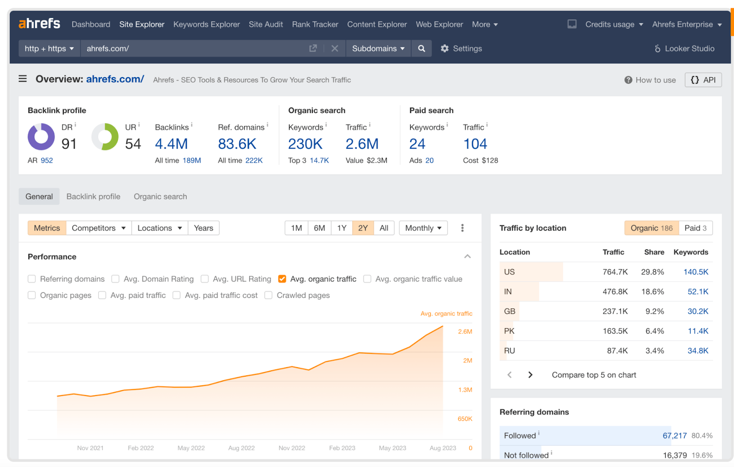The image size is (734, 467).
Task: Toggle the hamburger sidebar menu
Action: coord(22,79)
